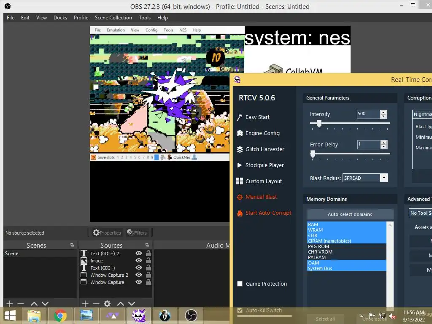Select OAM memory domain
Image resolution: width=432 pixels, height=324 pixels.
347,263
